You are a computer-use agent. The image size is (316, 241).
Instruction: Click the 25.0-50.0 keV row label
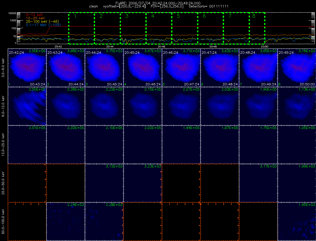click(3, 183)
